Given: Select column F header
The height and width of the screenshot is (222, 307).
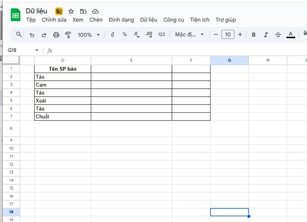Looking at the screenshot, I should coord(191,60).
